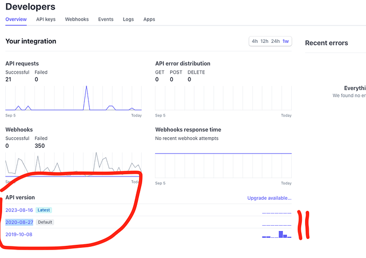Select the 12h time range
The image size is (366, 258).
264,41
